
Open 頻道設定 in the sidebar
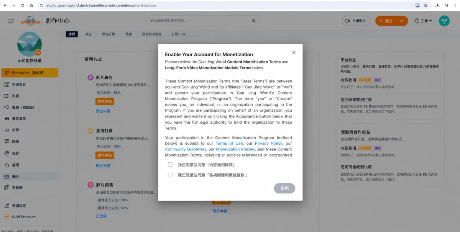coord(30,206)
